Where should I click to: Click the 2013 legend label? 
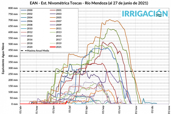pyautogui.click(x=59, y=32)
